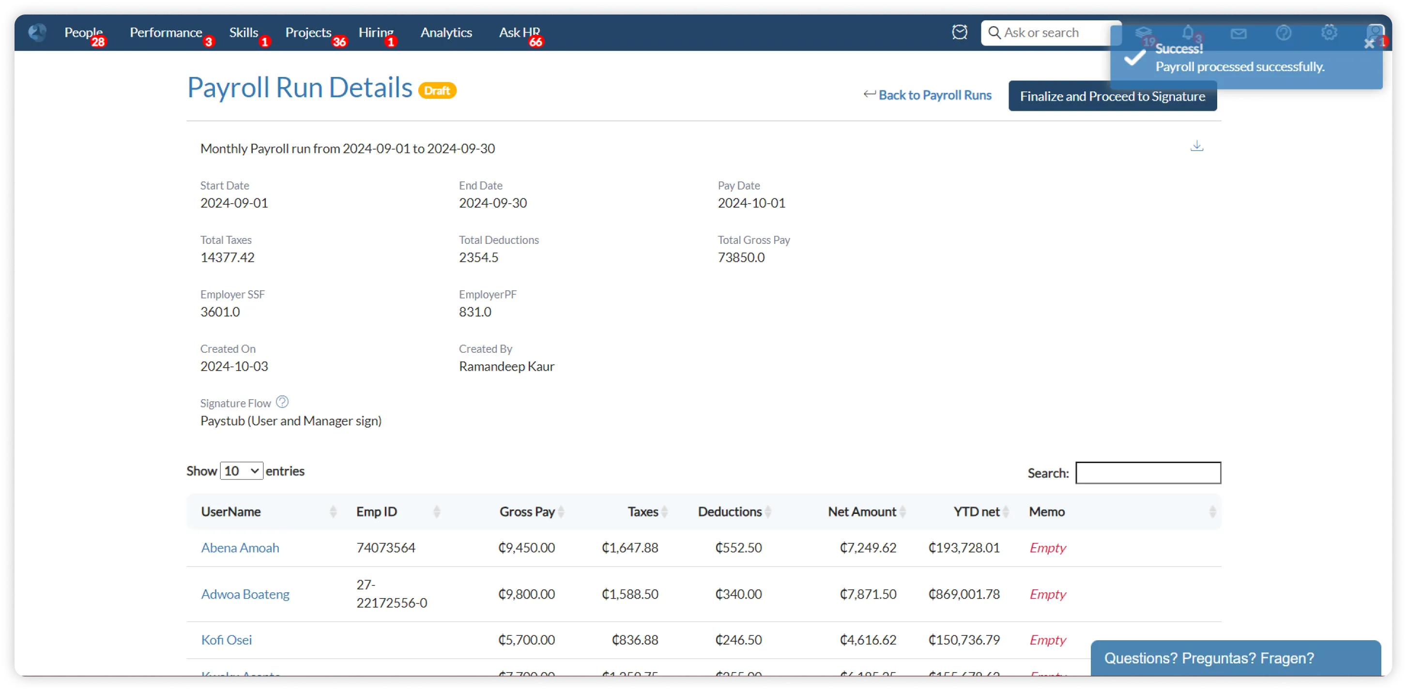Click the globe home logo icon
The height and width of the screenshot is (691, 1407).
(x=37, y=33)
